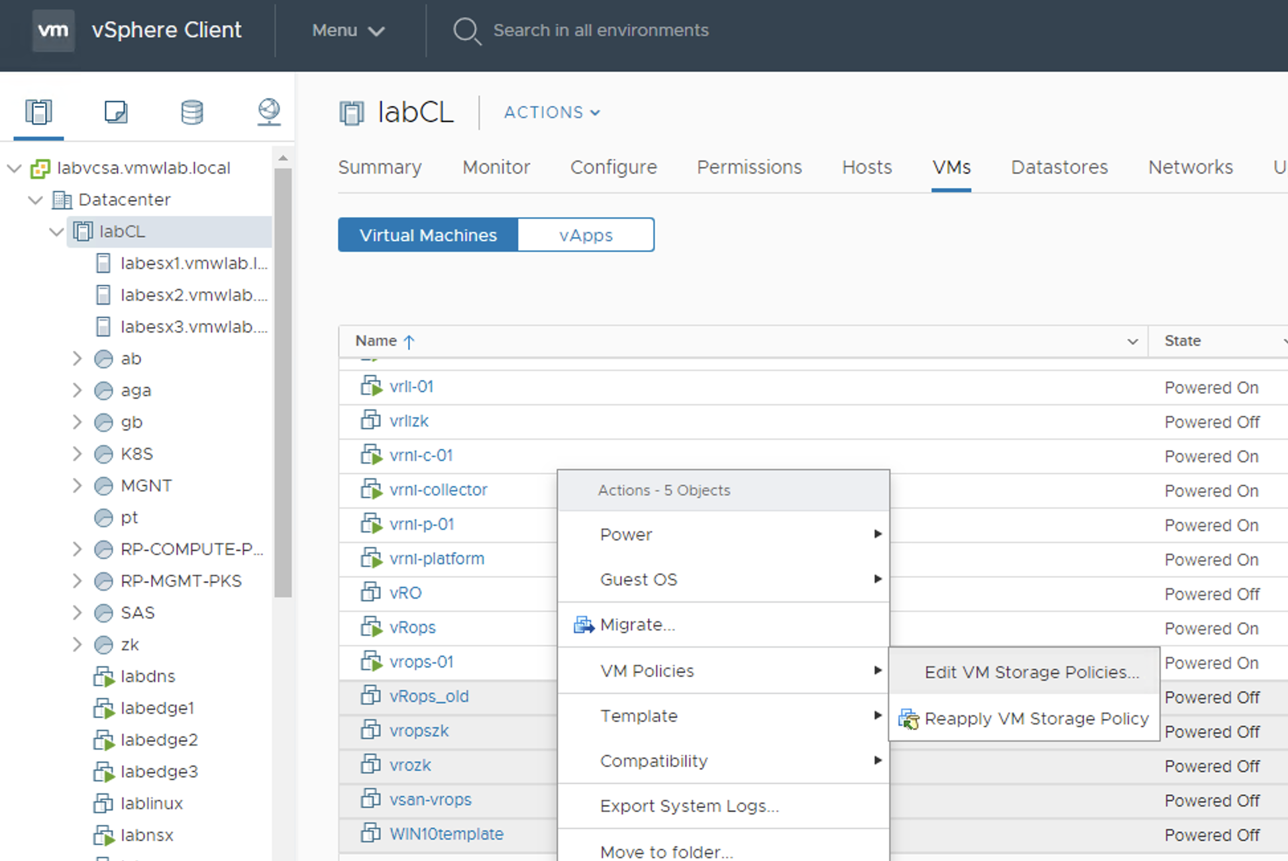Click the labdns VM icon
1288x861 pixels.
point(104,676)
